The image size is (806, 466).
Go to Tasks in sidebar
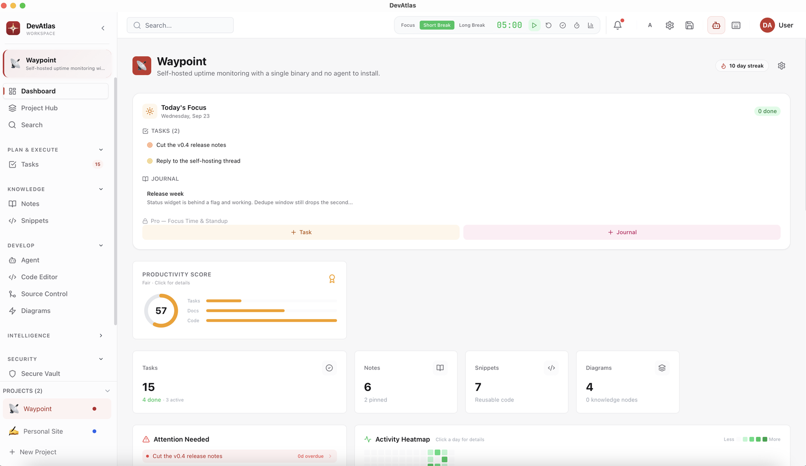tap(55, 165)
